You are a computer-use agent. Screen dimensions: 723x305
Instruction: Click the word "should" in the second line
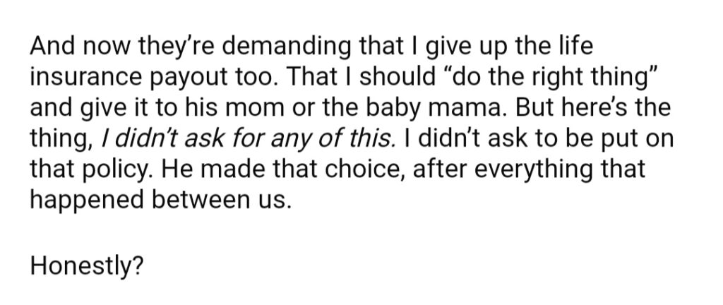pyautogui.click(x=397, y=77)
